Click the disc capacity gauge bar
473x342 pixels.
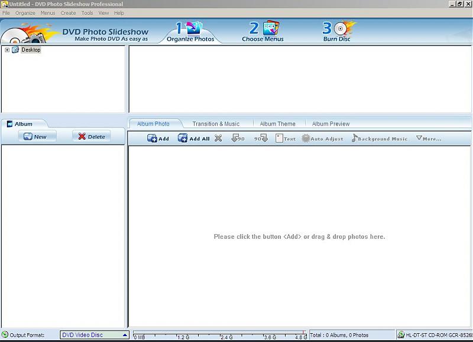[219, 334]
